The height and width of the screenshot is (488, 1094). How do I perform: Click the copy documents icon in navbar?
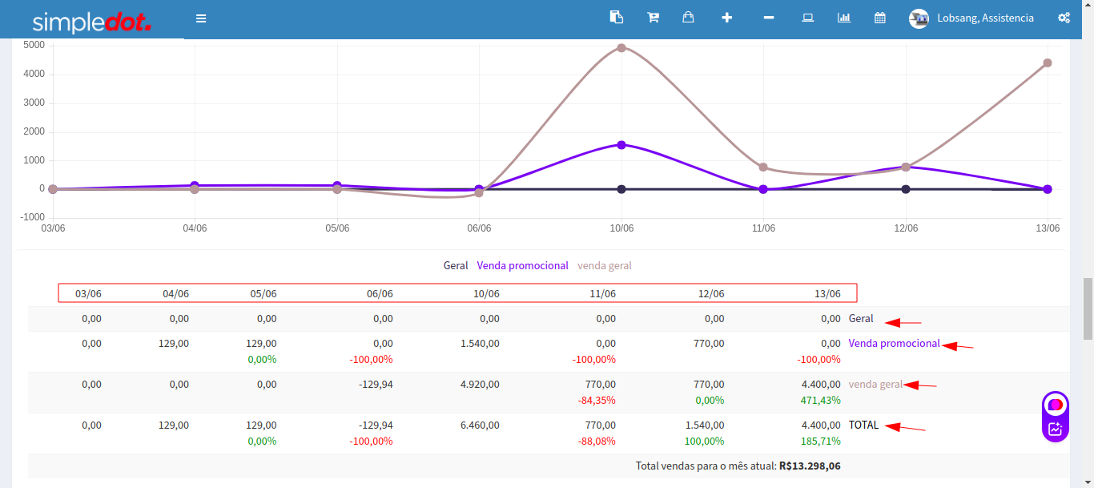click(615, 18)
